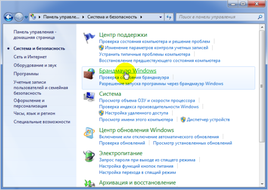
Task: Open Специальные возможности category
Action: (42, 122)
